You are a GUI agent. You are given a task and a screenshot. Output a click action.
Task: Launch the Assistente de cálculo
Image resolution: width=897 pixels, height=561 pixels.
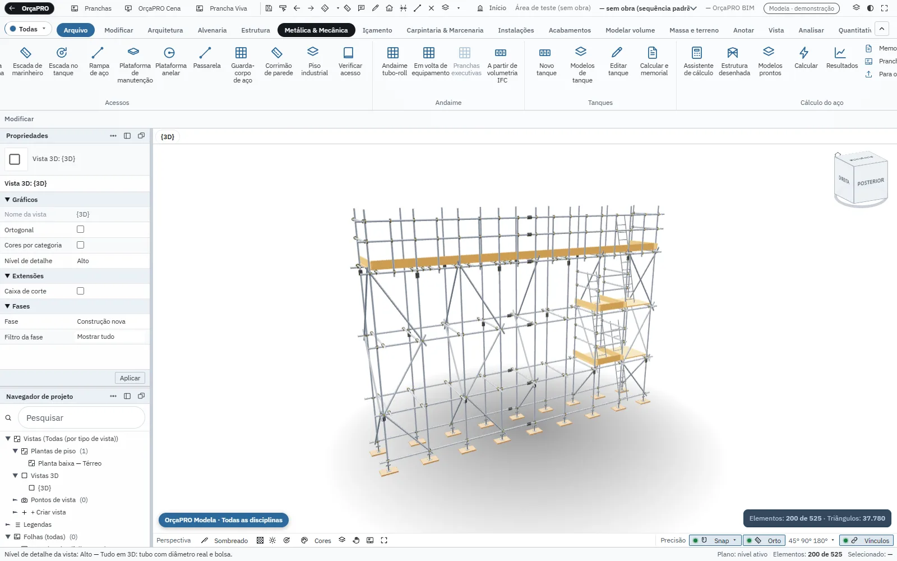pos(698,62)
